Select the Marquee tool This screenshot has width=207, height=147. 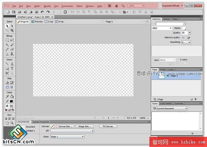coord(7,40)
